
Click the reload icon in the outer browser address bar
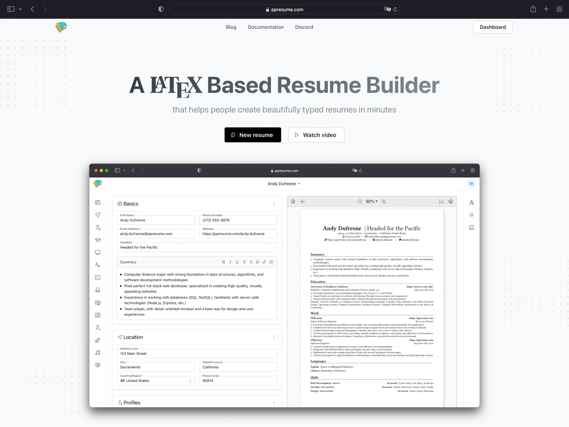click(x=395, y=9)
